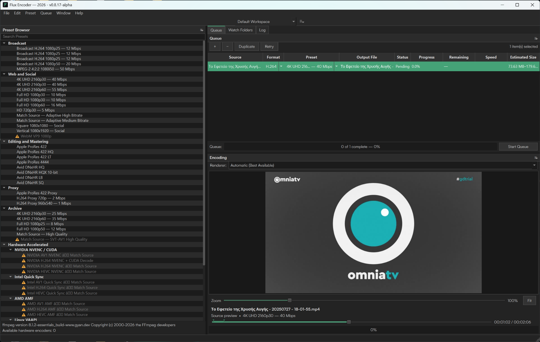Image resolution: width=540 pixels, height=342 pixels.
Task: Open the Preset Browser panel menu icon
Action: pos(202,30)
